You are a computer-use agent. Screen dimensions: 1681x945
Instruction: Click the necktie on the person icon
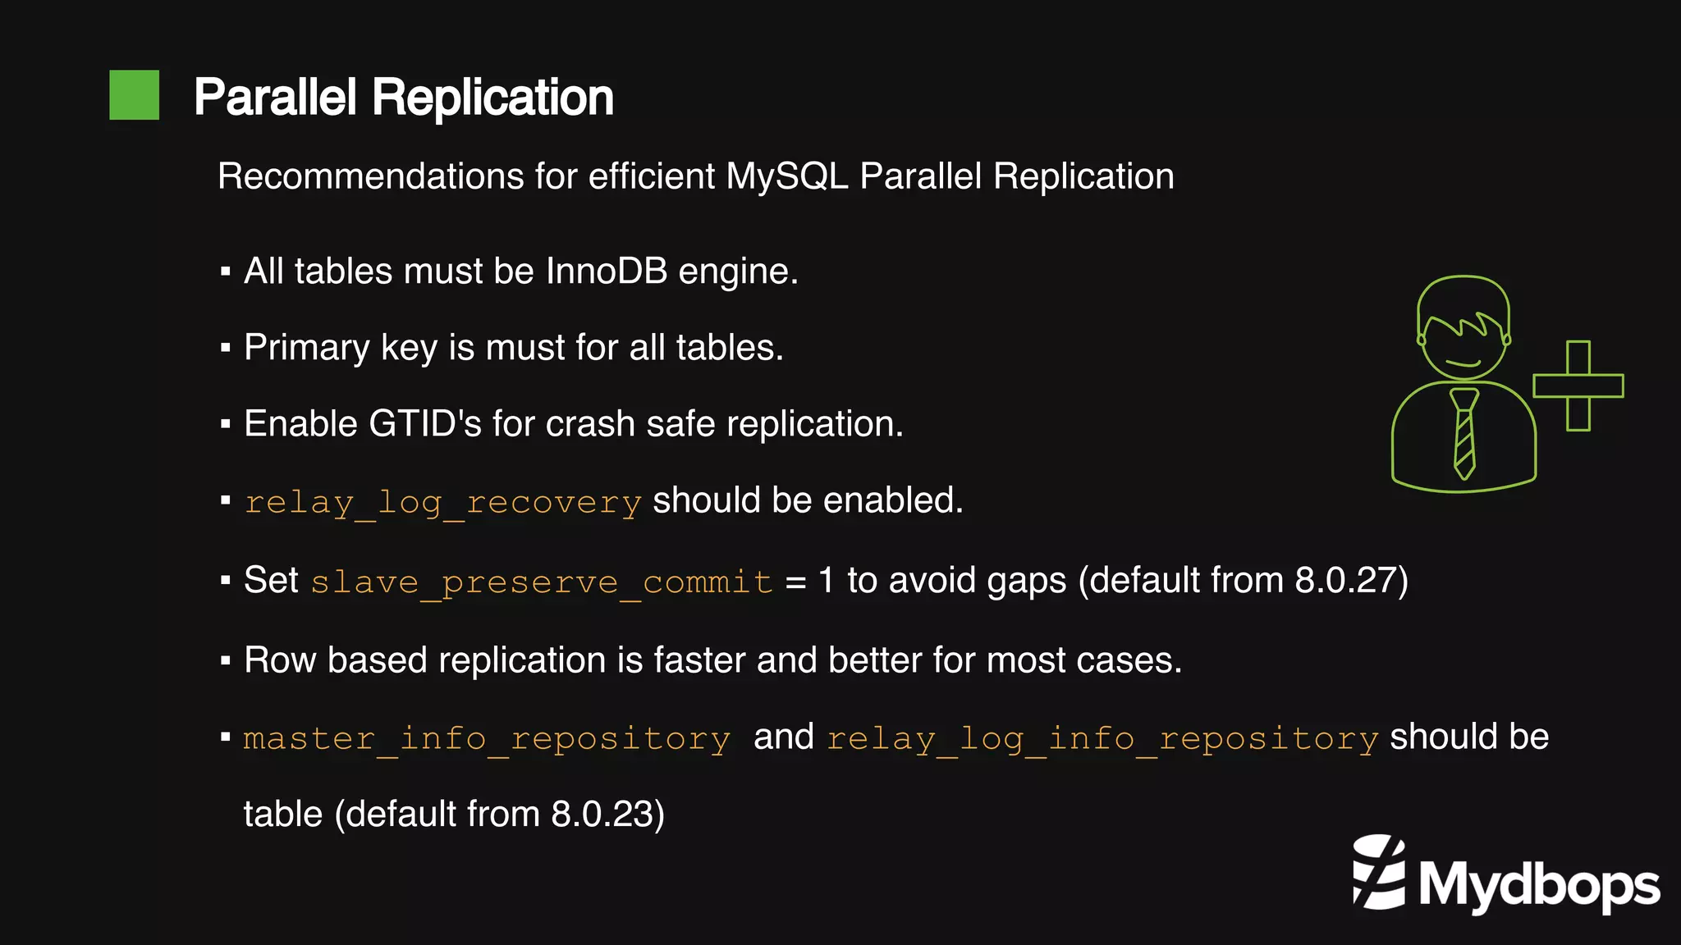pyautogui.click(x=1464, y=435)
